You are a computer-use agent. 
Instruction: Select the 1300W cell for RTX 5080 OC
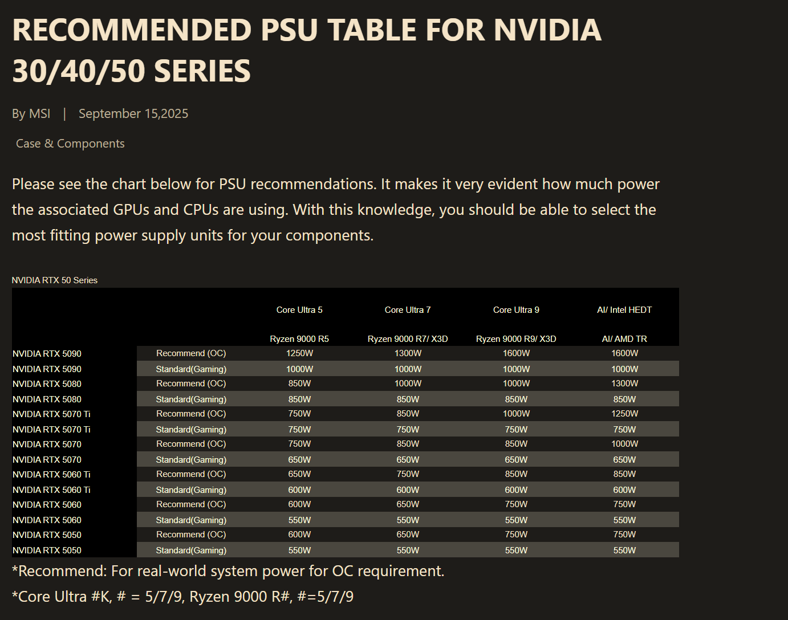pos(624,384)
